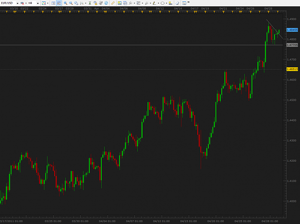Click the 1.4900 price axis label
Screen dimensions: 300x224
click(x=291, y=19)
